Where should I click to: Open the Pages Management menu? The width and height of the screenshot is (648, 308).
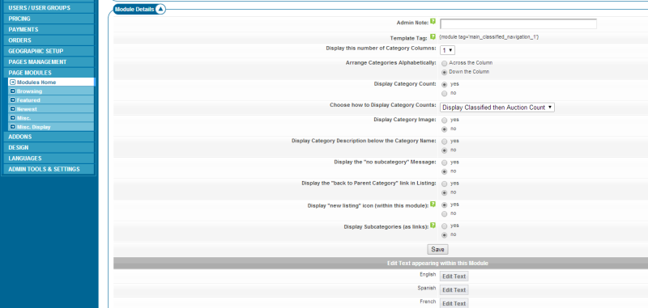pos(48,62)
